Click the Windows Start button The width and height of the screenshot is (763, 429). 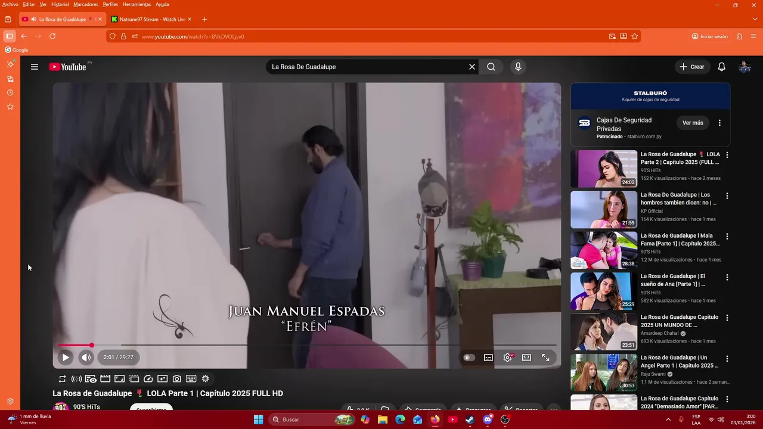258,419
